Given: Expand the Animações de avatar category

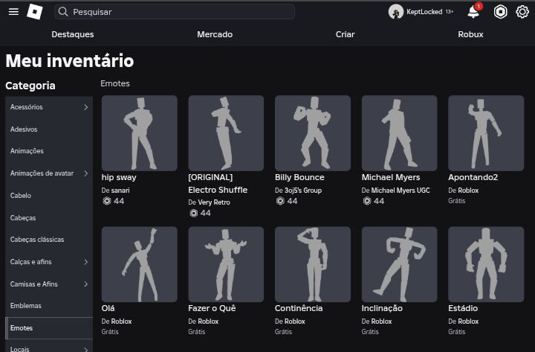Looking at the screenshot, I should point(85,173).
